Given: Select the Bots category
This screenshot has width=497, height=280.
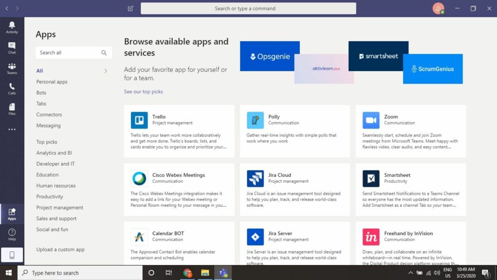Looking at the screenshot, I should coord(41,93).
